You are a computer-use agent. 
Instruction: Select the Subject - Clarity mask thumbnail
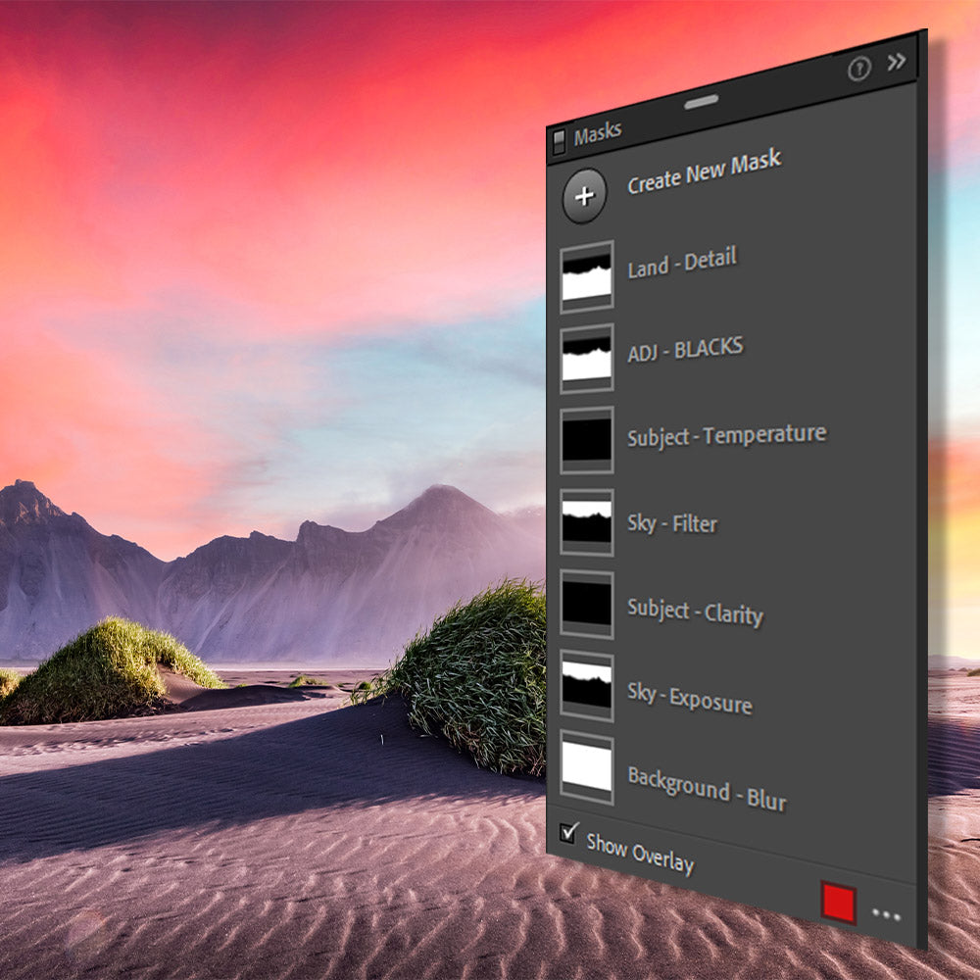587,605
